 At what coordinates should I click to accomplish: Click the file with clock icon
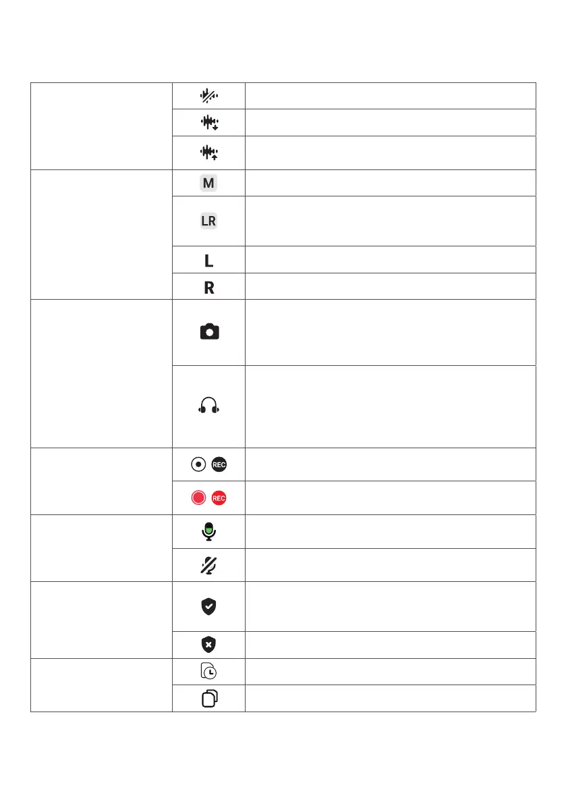tap(208, 672)
